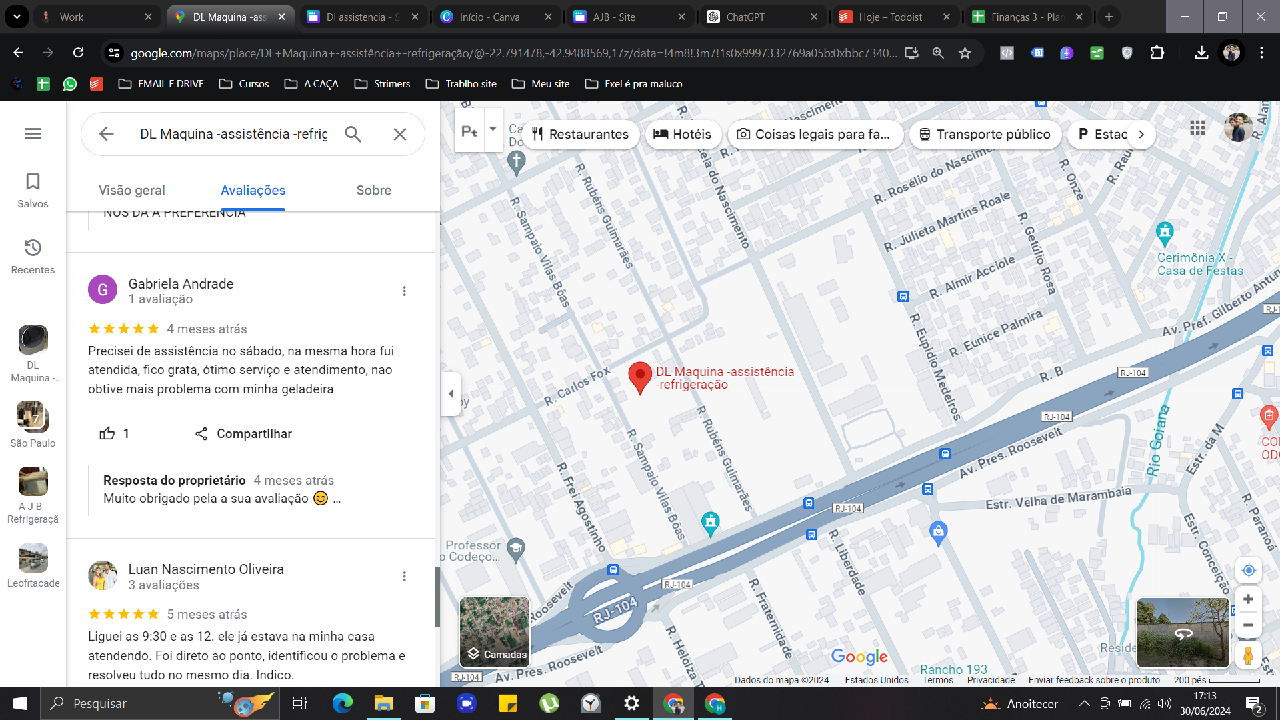
Task: Open the Google Maps hamburger menu
Action: click(33, 134)
